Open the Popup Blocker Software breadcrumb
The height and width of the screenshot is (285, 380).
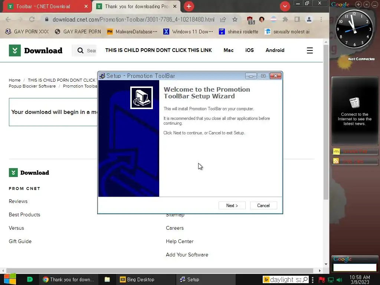(x=32, y=86)
